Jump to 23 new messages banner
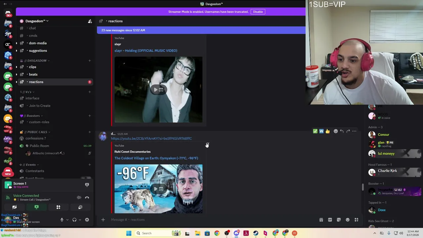Image resolution: width=423 pixels, height=238 pixels. (x=201, y=30)
